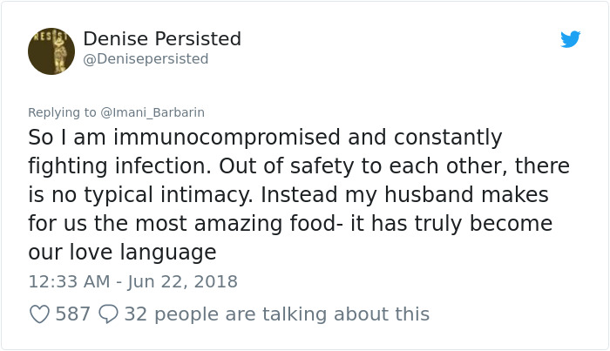Like the tweet with the heart icon
The image size is (610, 351).
tap(39, 314)
